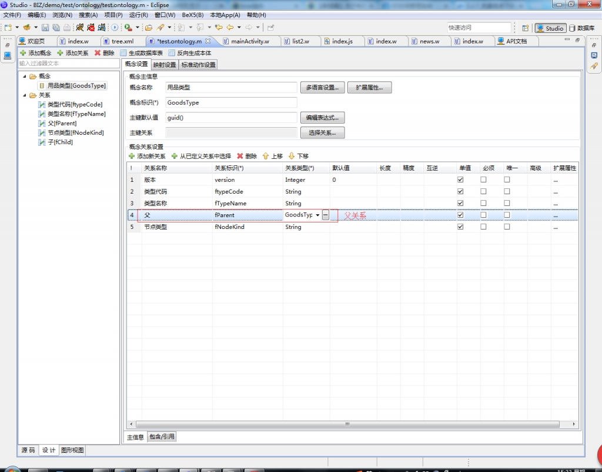Viewport: 602px width, 472px height.
Task: Select 子[fChild] relation in tree
Action: [56, 142]
